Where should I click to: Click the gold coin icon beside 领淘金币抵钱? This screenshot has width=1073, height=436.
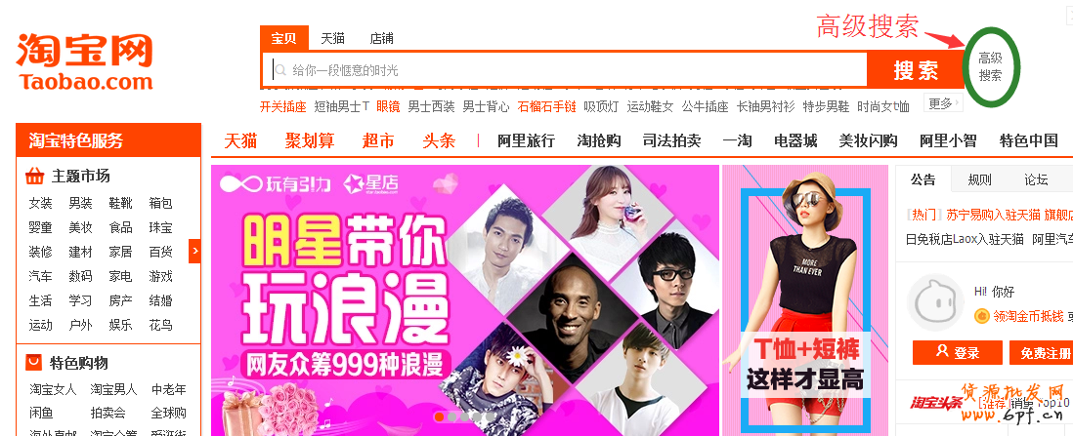[x=981, y=316]
